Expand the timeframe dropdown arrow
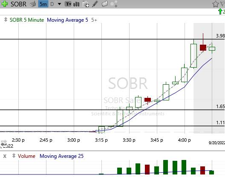The image size is (225, 177). [x=59, y=4]
